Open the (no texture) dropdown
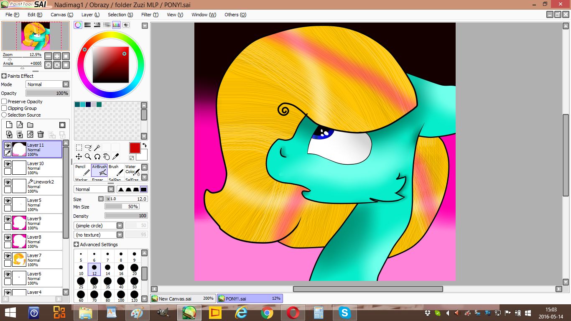Screen dimensions: 571x321 (x=99, y=235)
